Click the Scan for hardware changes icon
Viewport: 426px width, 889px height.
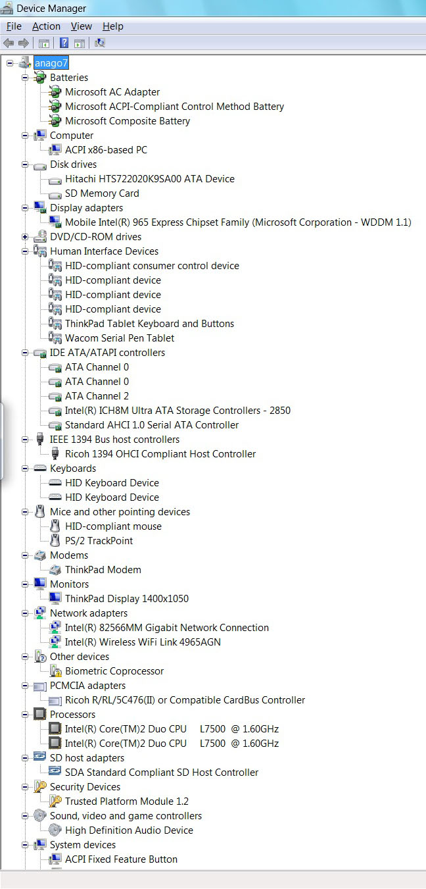(100, 43)
